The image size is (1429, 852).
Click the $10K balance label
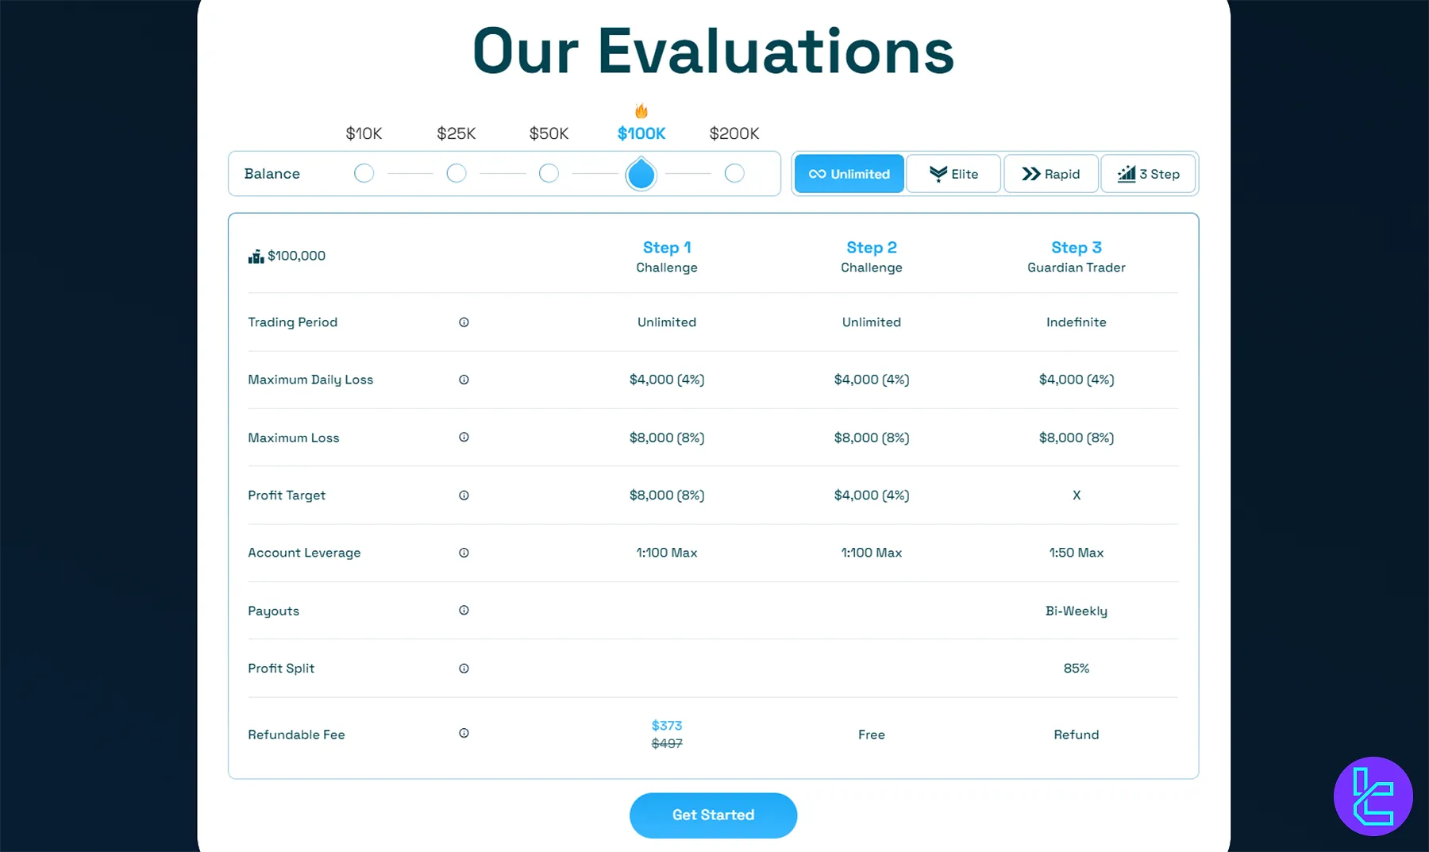(364, 133)
